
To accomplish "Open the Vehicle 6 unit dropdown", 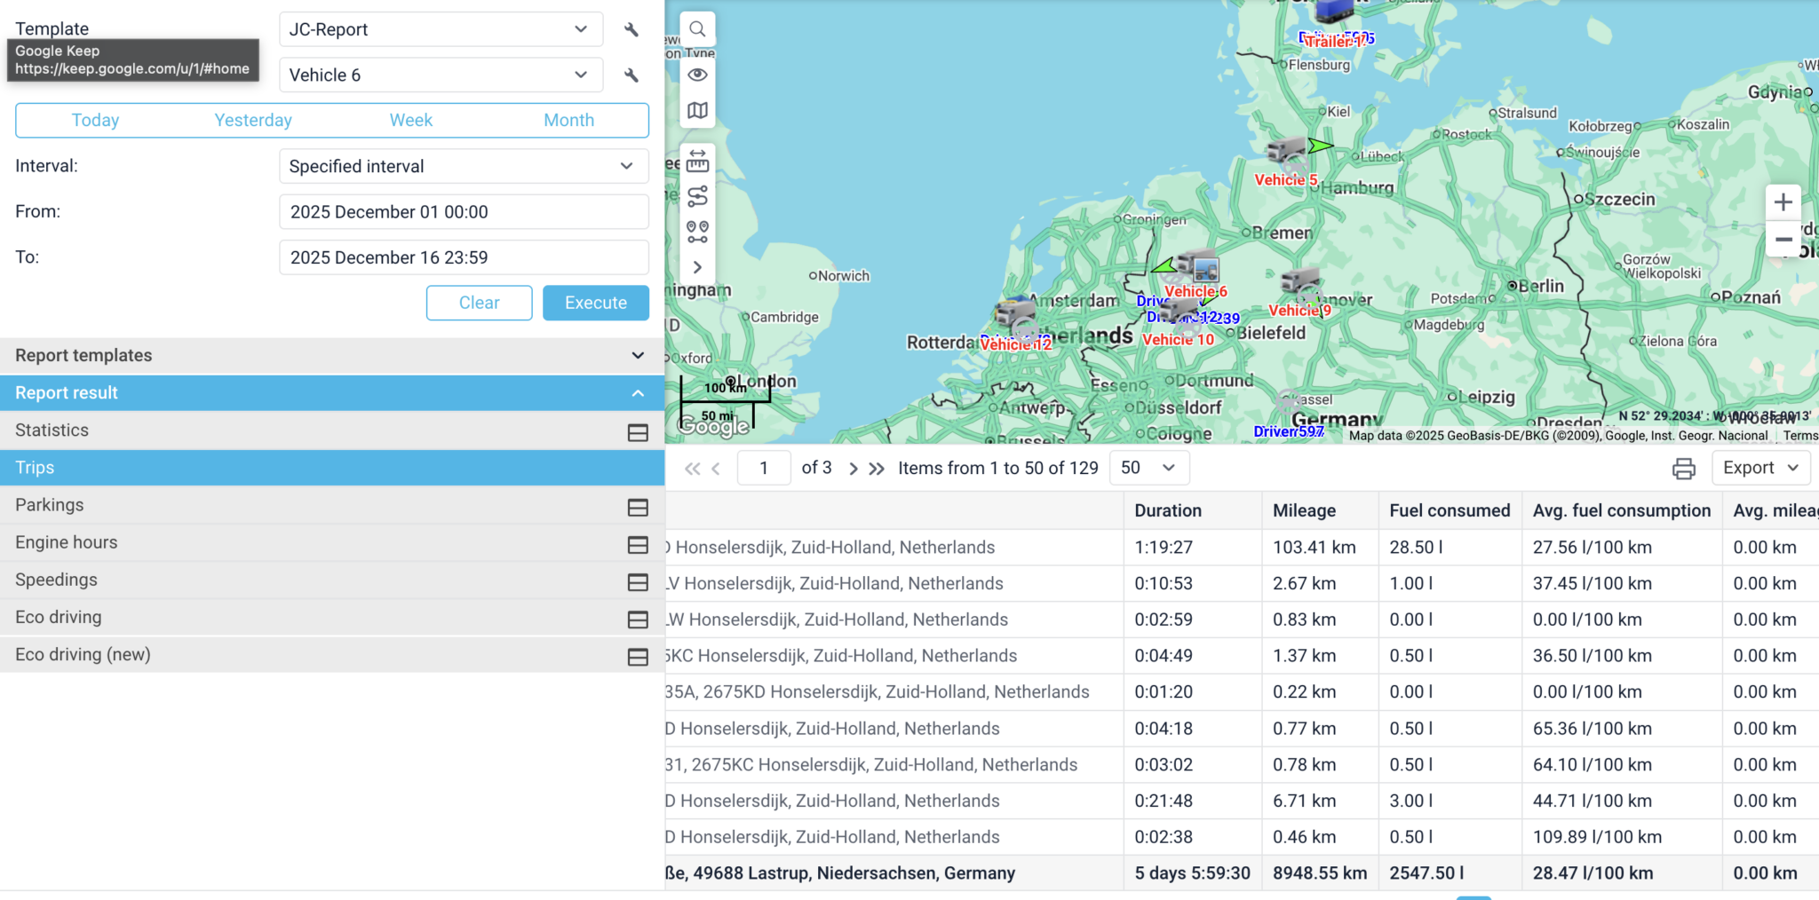I will point(441,75).
